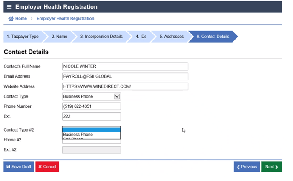Open the 3. Incorporation Details step
The image size is (293, 181).
(x=101, y=37)
